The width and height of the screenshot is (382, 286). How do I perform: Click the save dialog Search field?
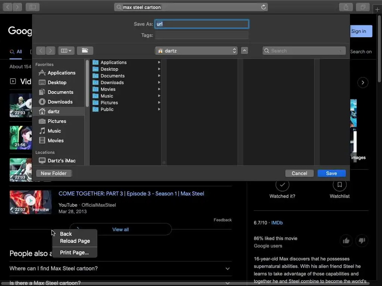[304, 51]
